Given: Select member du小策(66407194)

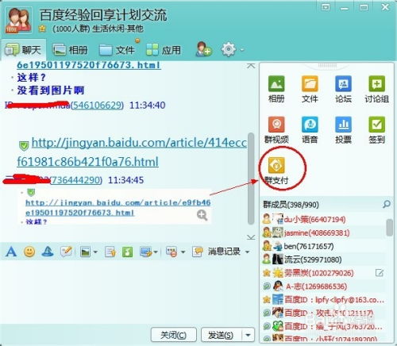Looking at the screenshot, I should [323, 219].
